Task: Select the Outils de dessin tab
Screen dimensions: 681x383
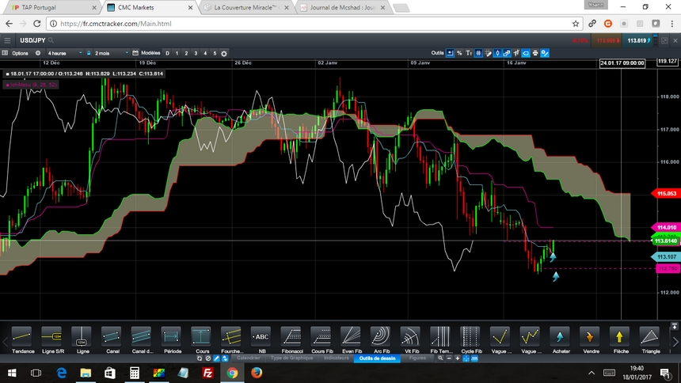Action: (x=378, y=358)
